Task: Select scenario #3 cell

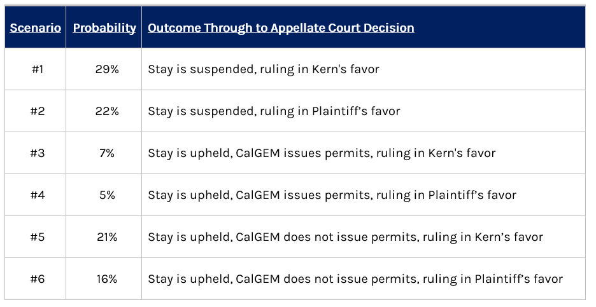Action: pos(37,153)
